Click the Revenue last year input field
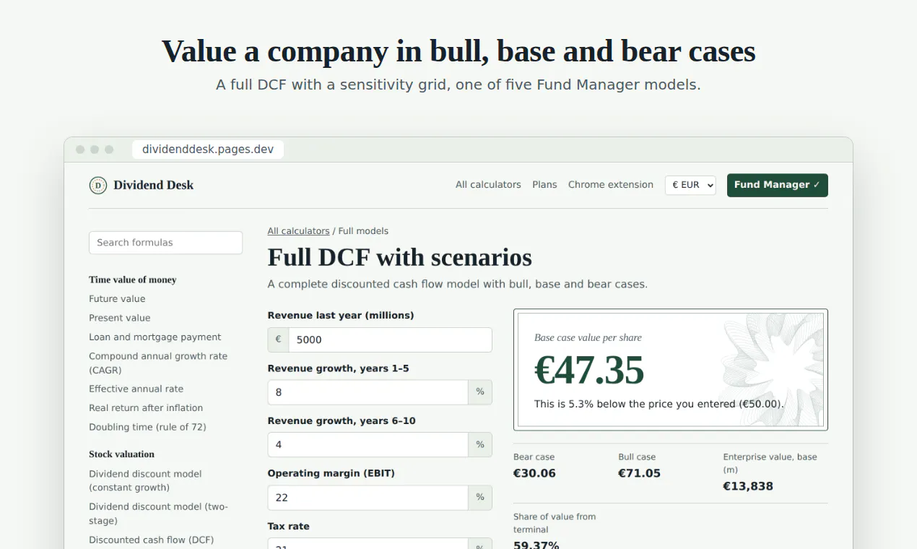The image size is (917, 549). [390, 340]
